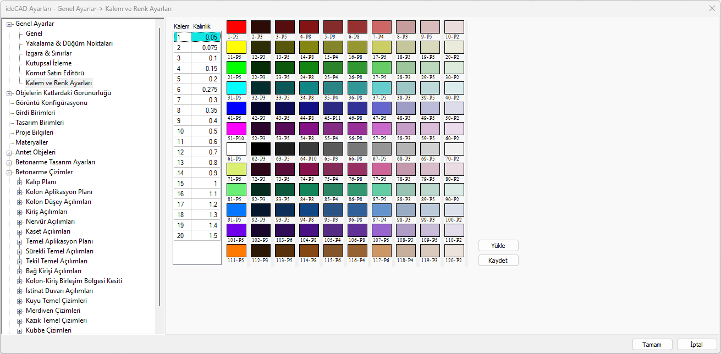This screenshot has width=721, height=354.
Task: Pick the orange swatch 111-P5
Action: tap(236, 250)
